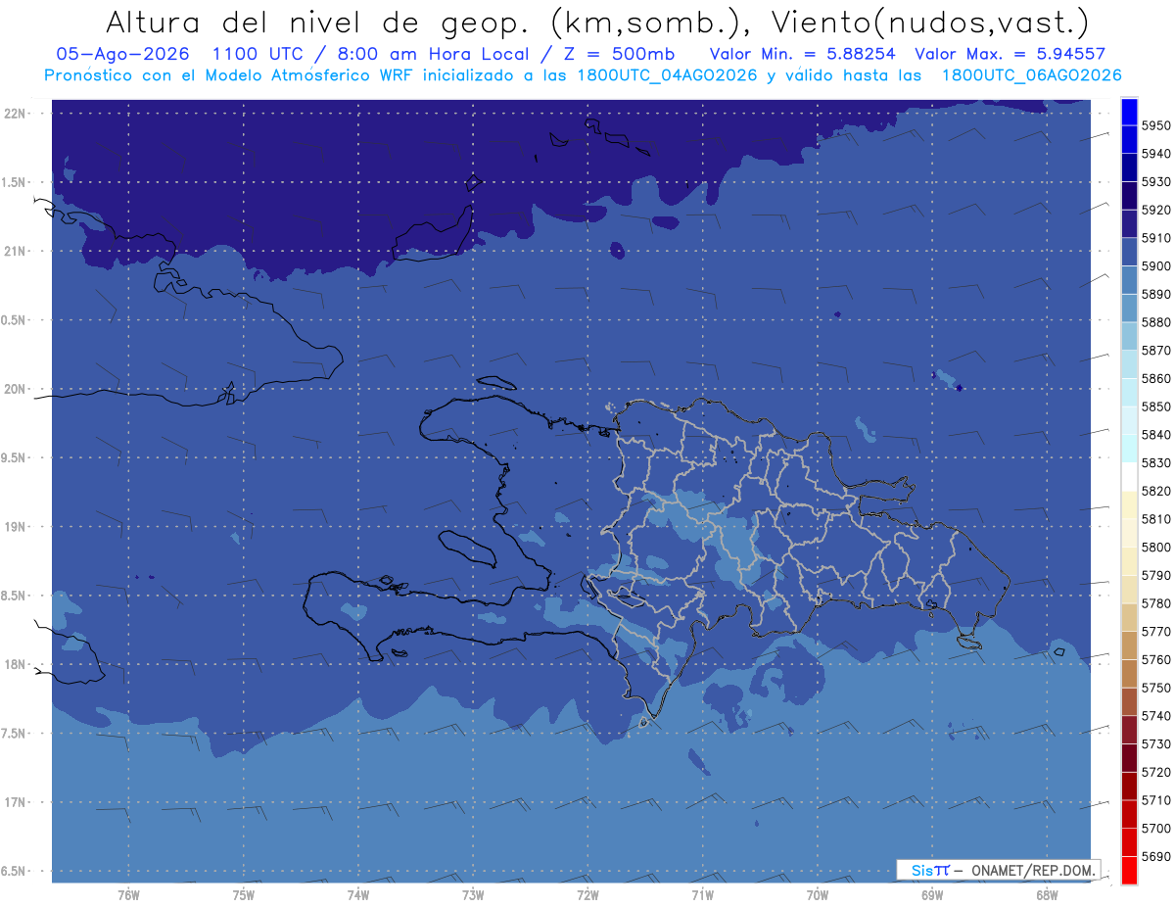
Task: Click the '68W' longitude label
Action: tap(1047, 895)
